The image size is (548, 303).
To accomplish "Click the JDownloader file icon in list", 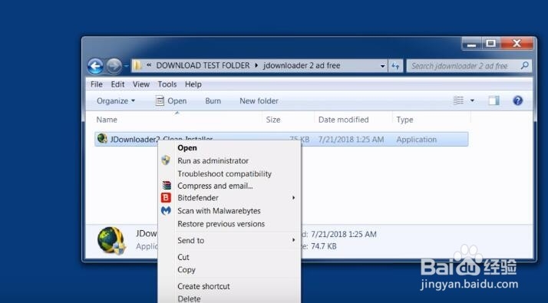I will pyautogui.click(x=102, y=138).
